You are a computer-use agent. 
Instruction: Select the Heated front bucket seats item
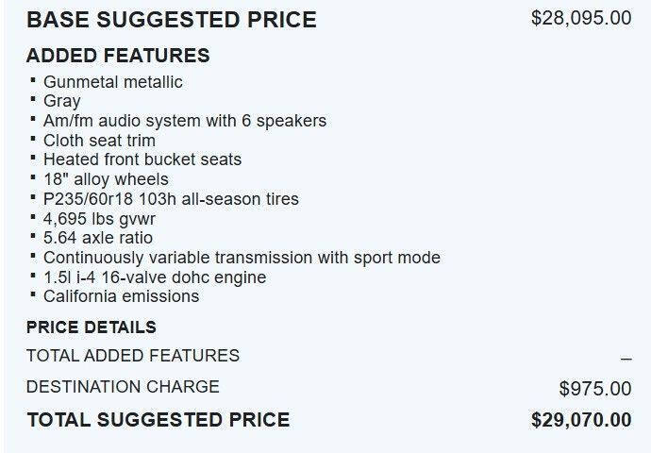pos(142,159)
